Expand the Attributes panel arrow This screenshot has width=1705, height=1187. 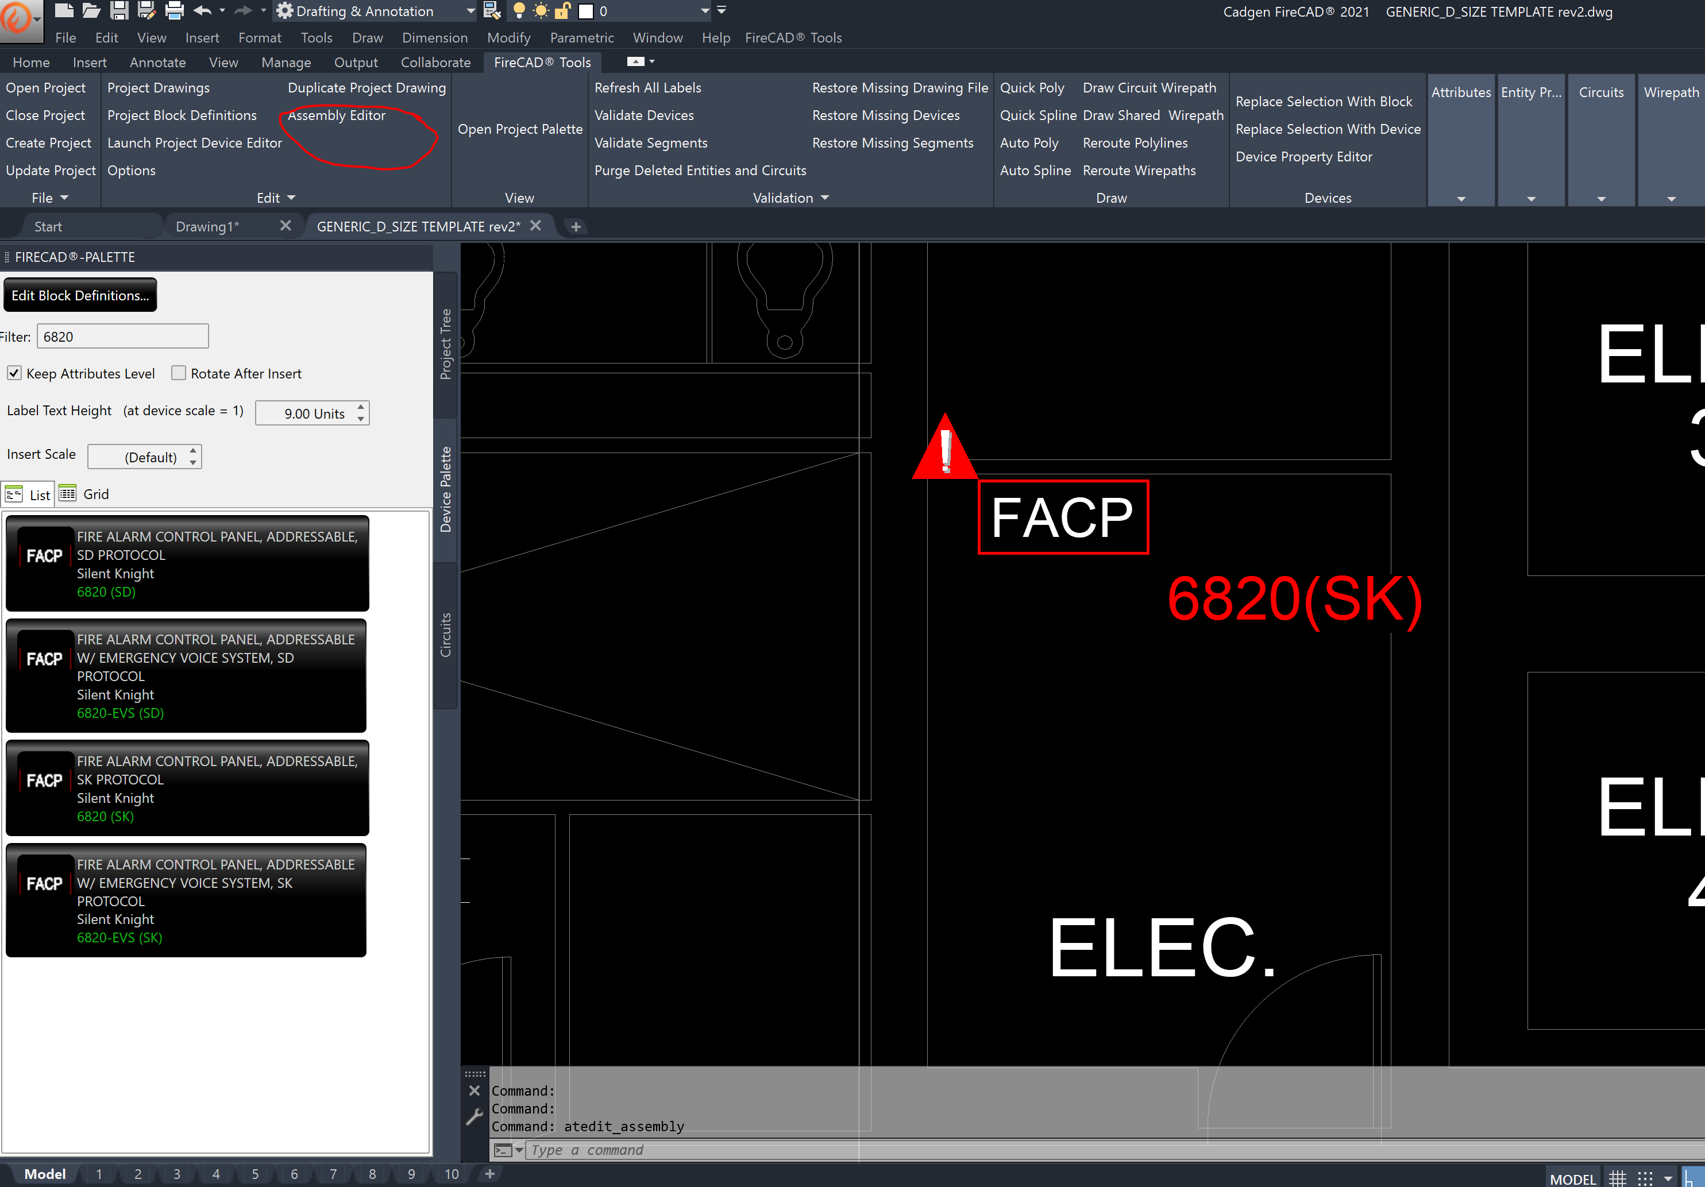[1461, 199]
